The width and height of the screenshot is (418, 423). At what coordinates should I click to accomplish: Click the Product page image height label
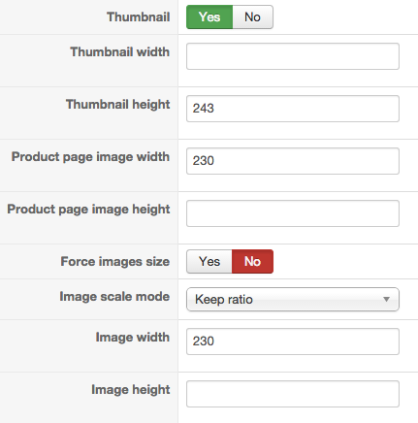tap(88, 210)
